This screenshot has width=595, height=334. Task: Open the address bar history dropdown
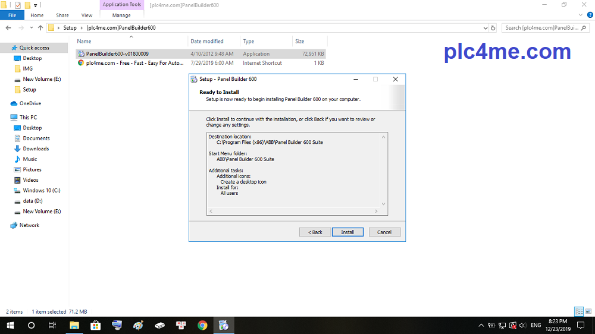pos(484,28)
